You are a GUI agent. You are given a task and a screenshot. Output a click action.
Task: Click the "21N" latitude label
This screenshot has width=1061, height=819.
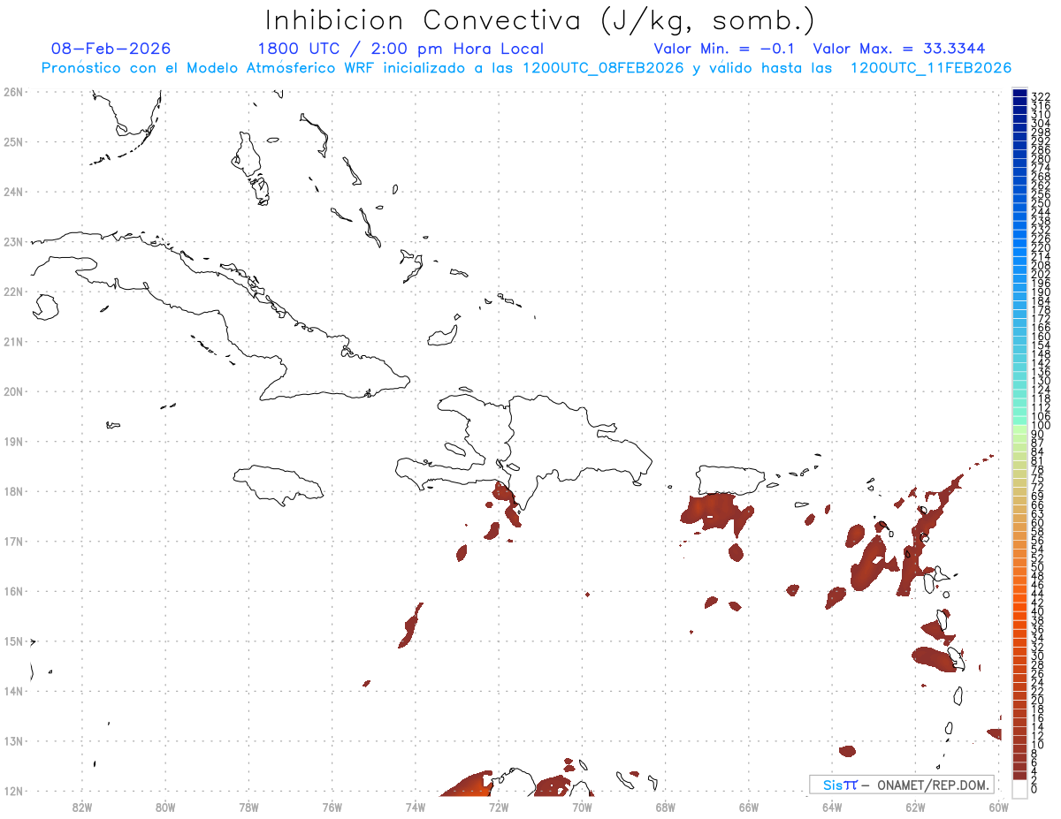(x=12, y=341)
